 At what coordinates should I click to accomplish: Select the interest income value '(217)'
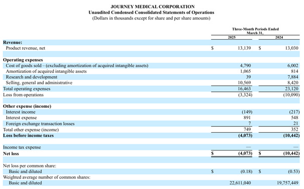(x=294, y=112)
